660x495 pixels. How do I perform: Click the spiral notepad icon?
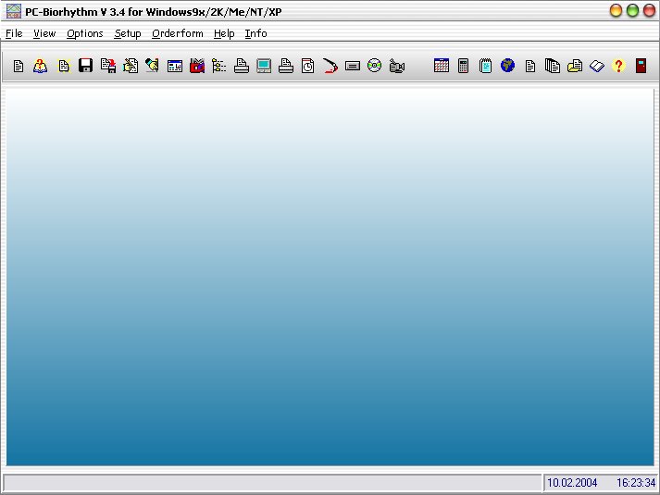point(485,66)
